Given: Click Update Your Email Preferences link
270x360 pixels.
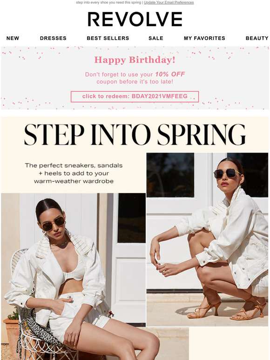Looking at the screenshot, I should point(169,2).
